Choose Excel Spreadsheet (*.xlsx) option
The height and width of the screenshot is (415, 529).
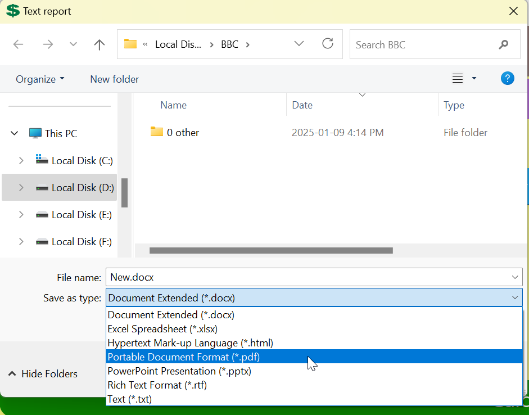coord(314,329)
